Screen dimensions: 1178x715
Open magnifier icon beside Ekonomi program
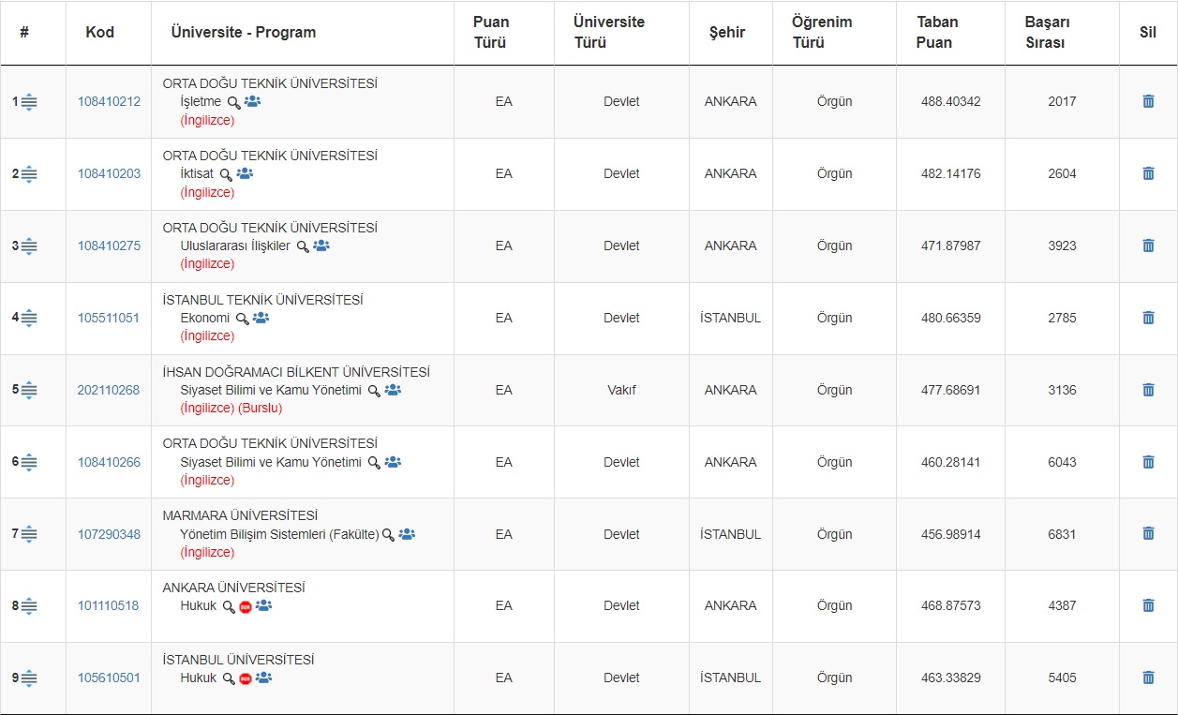[242, 319]
